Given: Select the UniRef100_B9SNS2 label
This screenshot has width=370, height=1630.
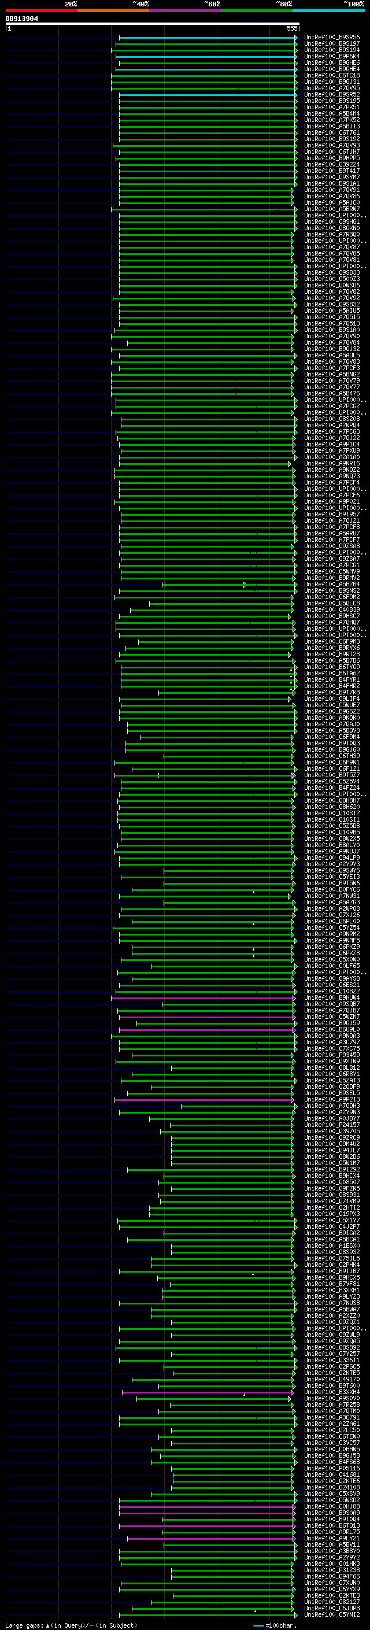Looking at the screenshot, I should click(x=332, y=590).
